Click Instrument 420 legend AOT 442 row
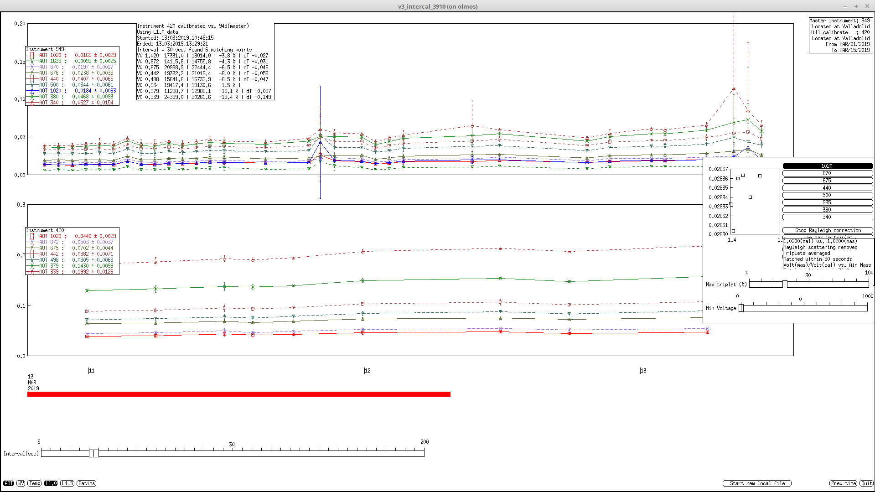875x492 pixels. click(x=72, y=254)
